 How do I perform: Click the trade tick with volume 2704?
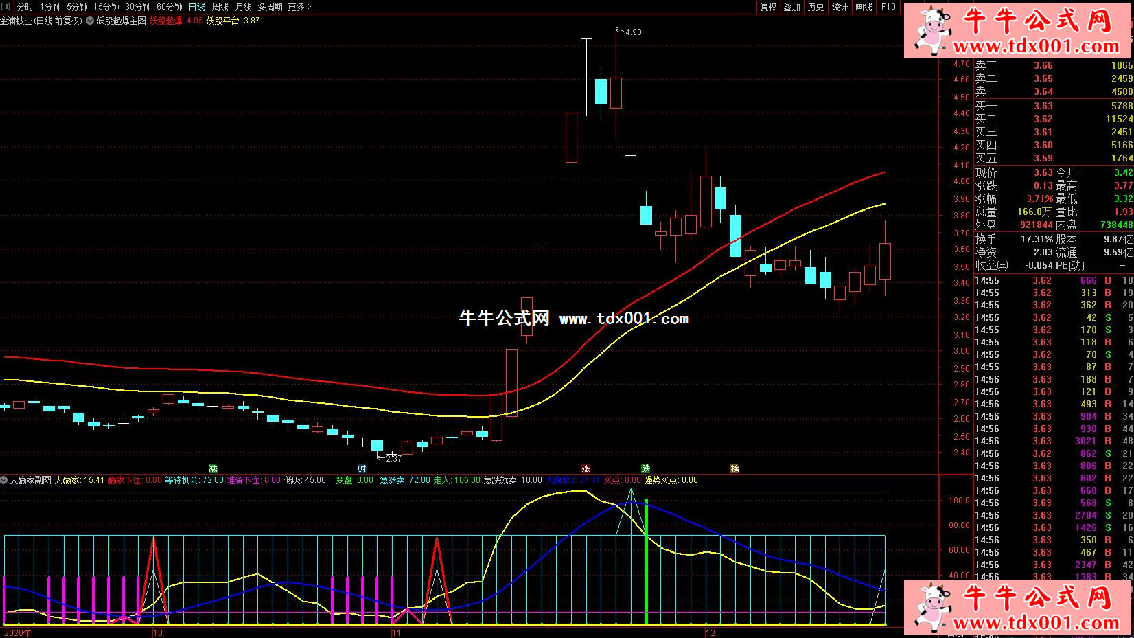(x=1054, y=515)
